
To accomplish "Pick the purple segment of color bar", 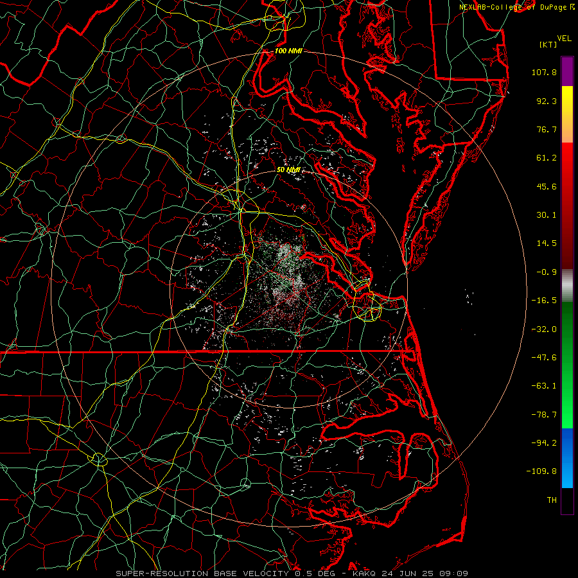I will click(567, 71).
